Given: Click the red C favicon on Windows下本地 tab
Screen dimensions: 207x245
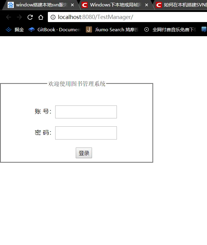Looking at the screenshot, I should point(85,5).
